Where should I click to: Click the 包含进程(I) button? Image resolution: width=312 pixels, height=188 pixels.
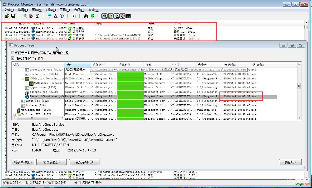click(x=51, y=162)
